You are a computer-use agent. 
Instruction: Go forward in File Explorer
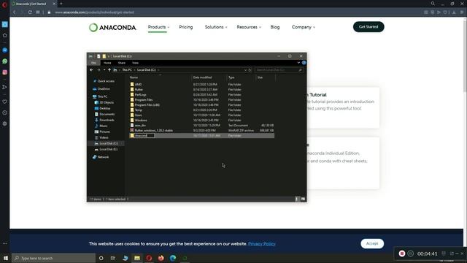tap(99, 70)
